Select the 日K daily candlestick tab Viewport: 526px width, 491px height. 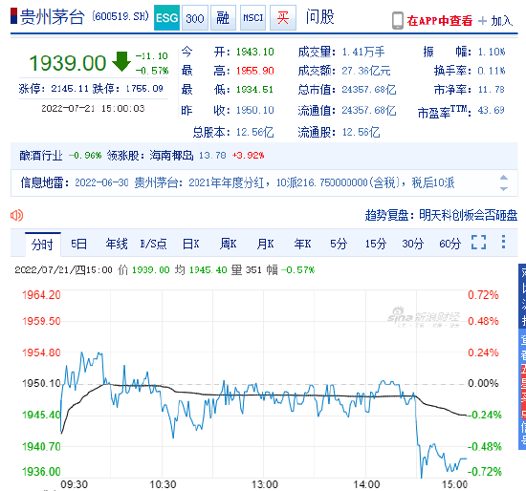click(191, 244)
